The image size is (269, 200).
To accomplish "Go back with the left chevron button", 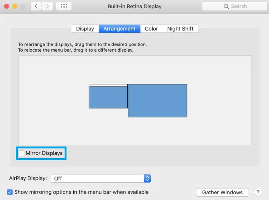I will click(36, 6).
